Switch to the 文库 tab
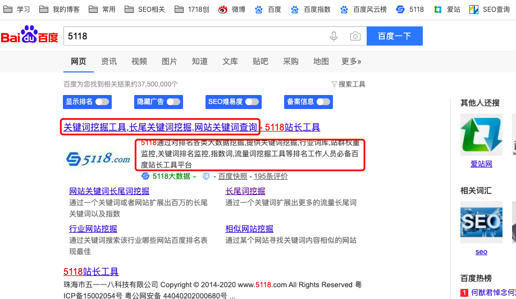 230,61
